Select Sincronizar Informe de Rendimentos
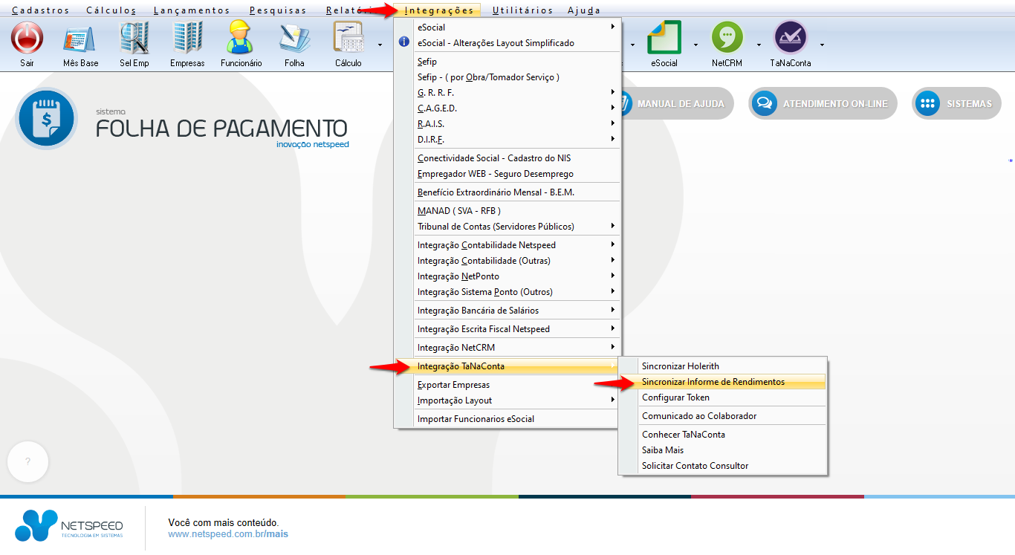 [x=713, y=382]
